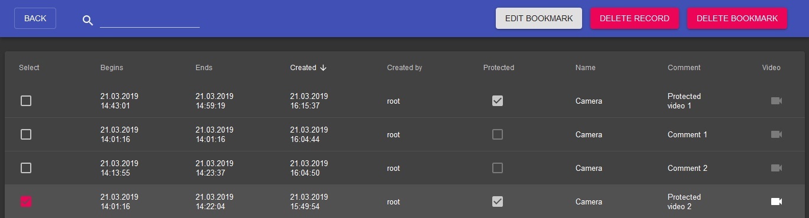
Task: Play video icon for Comment 1 row
Action: pos(776,134)
